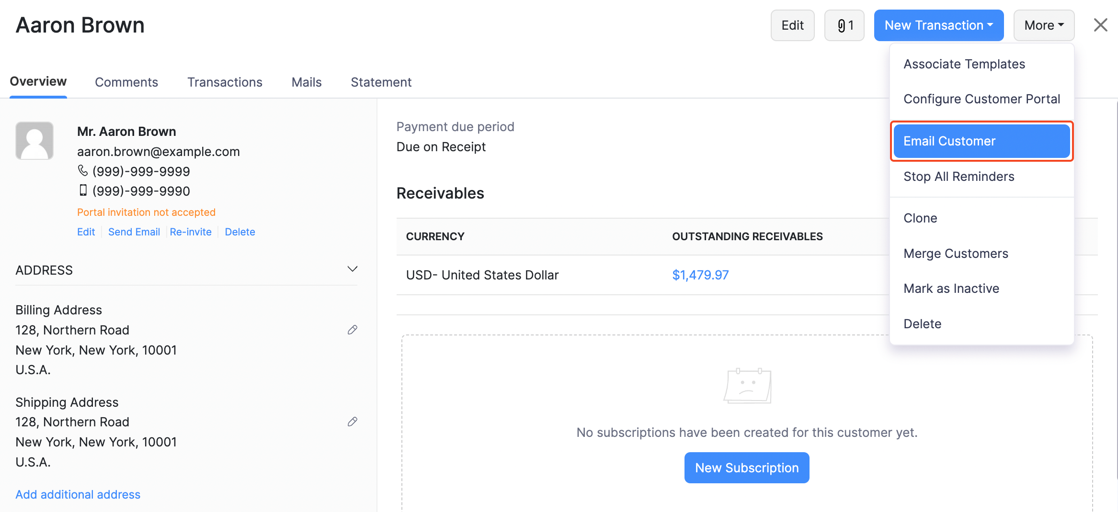Select Email Customer from the menu
The image size is (1118, 512).
tap(981, 141)
